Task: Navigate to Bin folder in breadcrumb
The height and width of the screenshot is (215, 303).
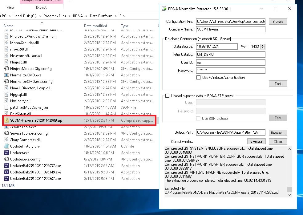Action: pos(122,16)
